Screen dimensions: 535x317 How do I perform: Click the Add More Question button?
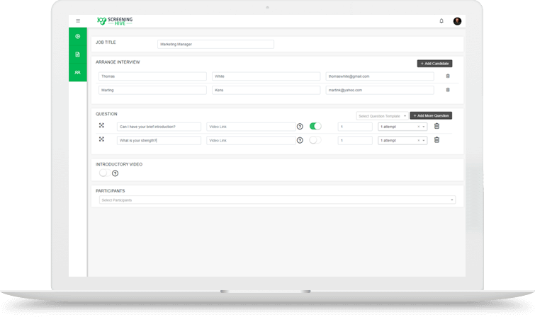pos(431,115)
